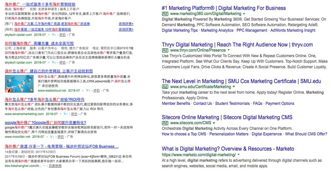Click the Digital Marketing Tips sitelink
The height and width of the screenshot is (171, 331).
[179, 30]
